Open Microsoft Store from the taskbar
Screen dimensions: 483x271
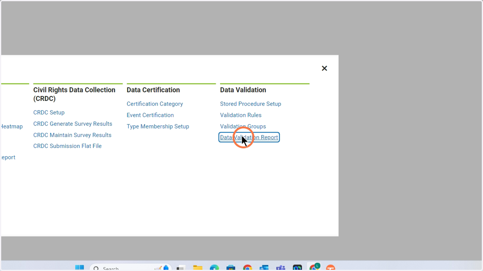(231, 268)
